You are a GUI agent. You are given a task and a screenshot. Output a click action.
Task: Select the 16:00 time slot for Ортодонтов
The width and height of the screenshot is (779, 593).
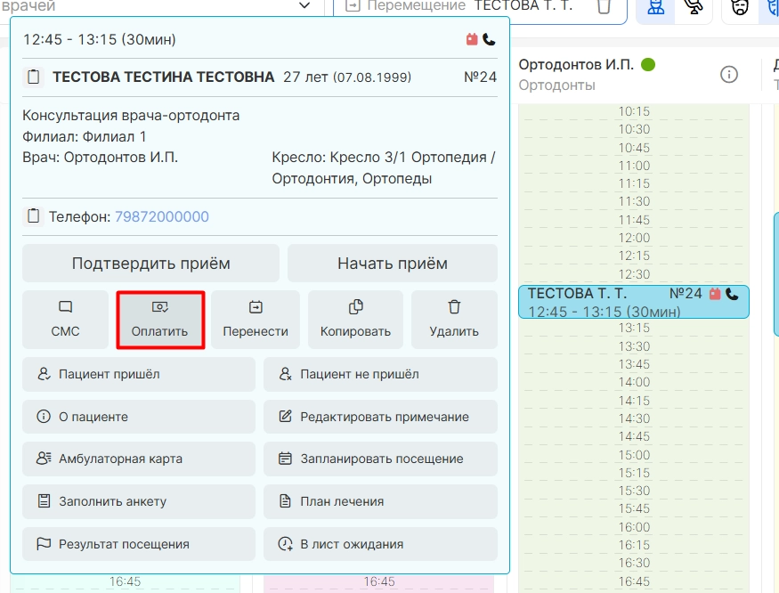click(633, 527)
